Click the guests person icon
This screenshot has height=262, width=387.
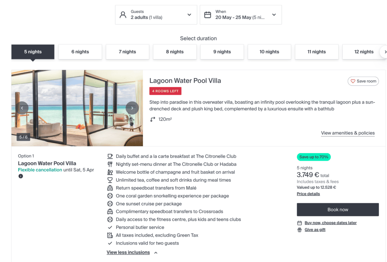pos(123,15)
